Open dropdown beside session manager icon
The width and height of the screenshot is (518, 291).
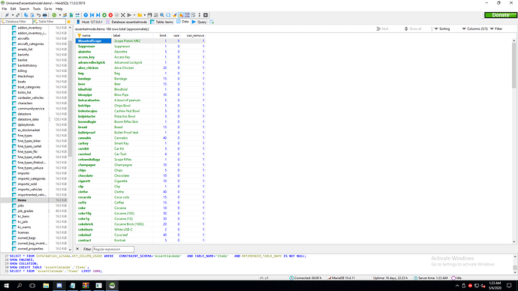point(13,15)
